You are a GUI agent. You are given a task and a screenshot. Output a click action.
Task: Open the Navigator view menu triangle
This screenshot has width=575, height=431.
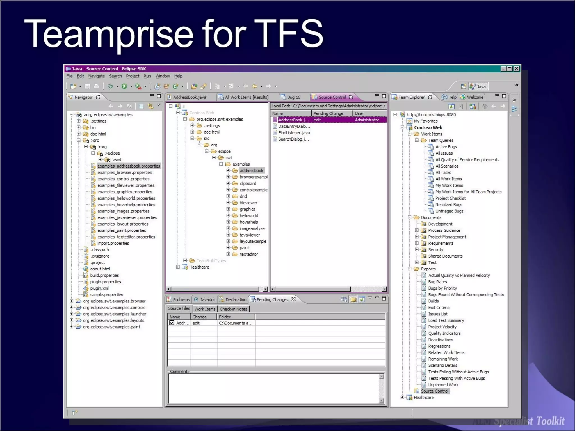pos(159,105)
